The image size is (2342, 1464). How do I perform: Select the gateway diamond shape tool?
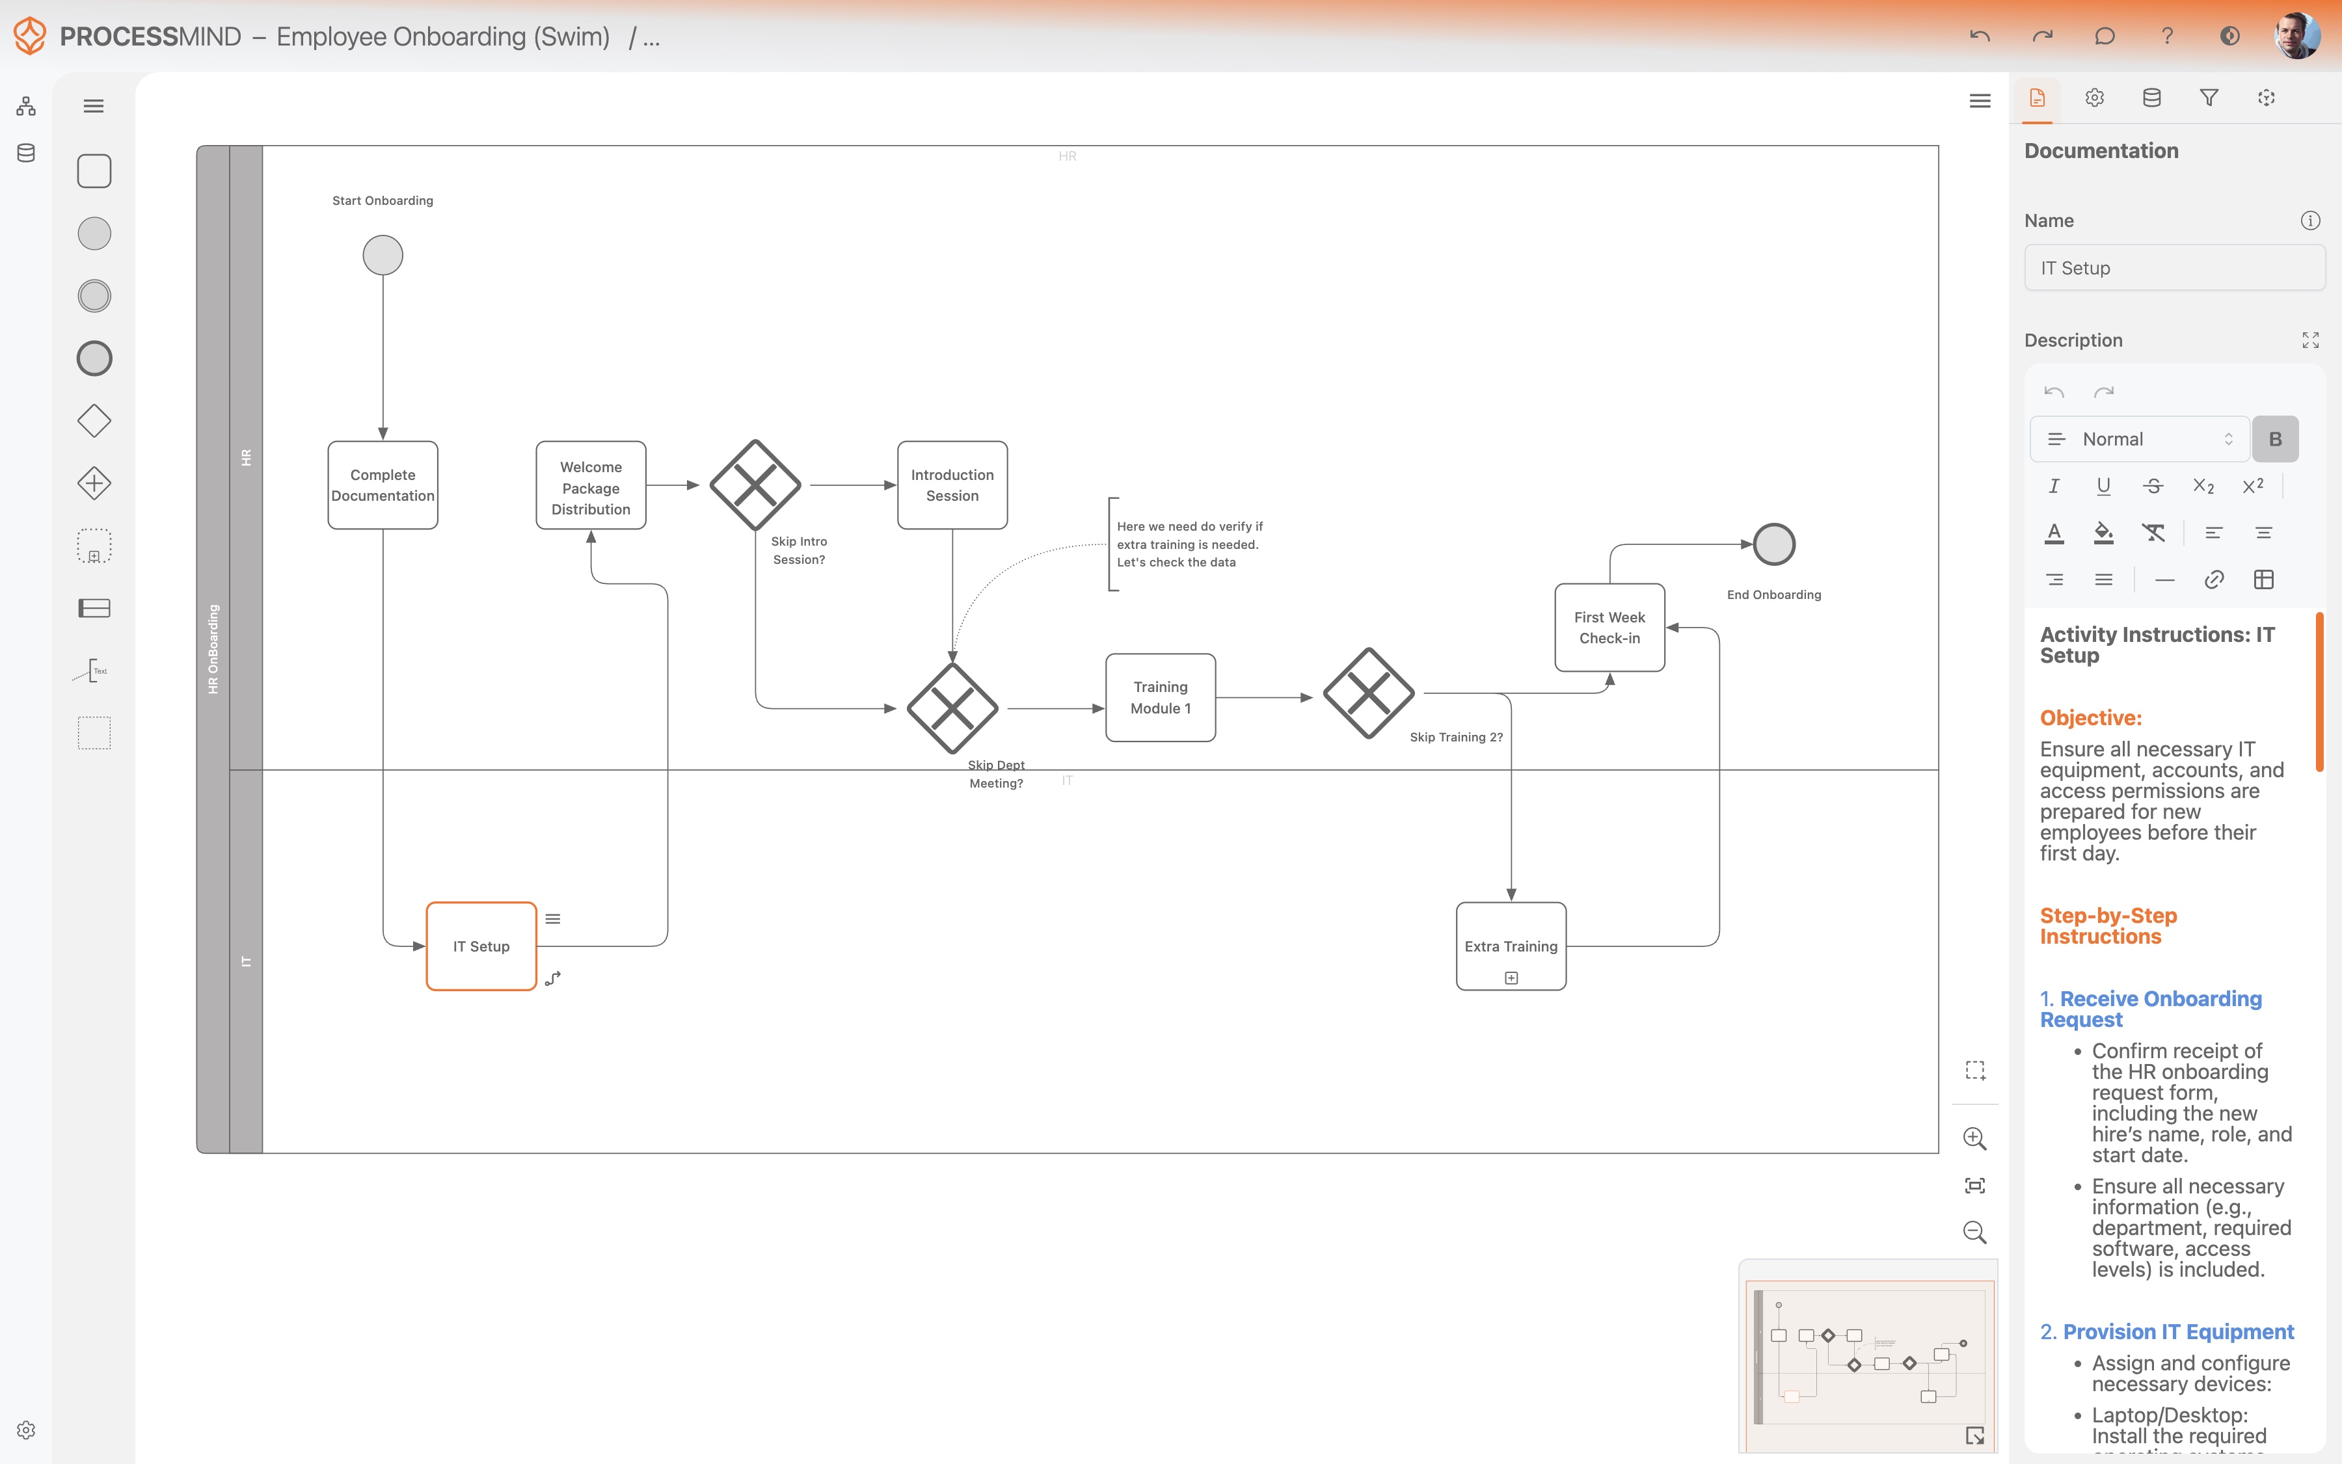point(94,421)
